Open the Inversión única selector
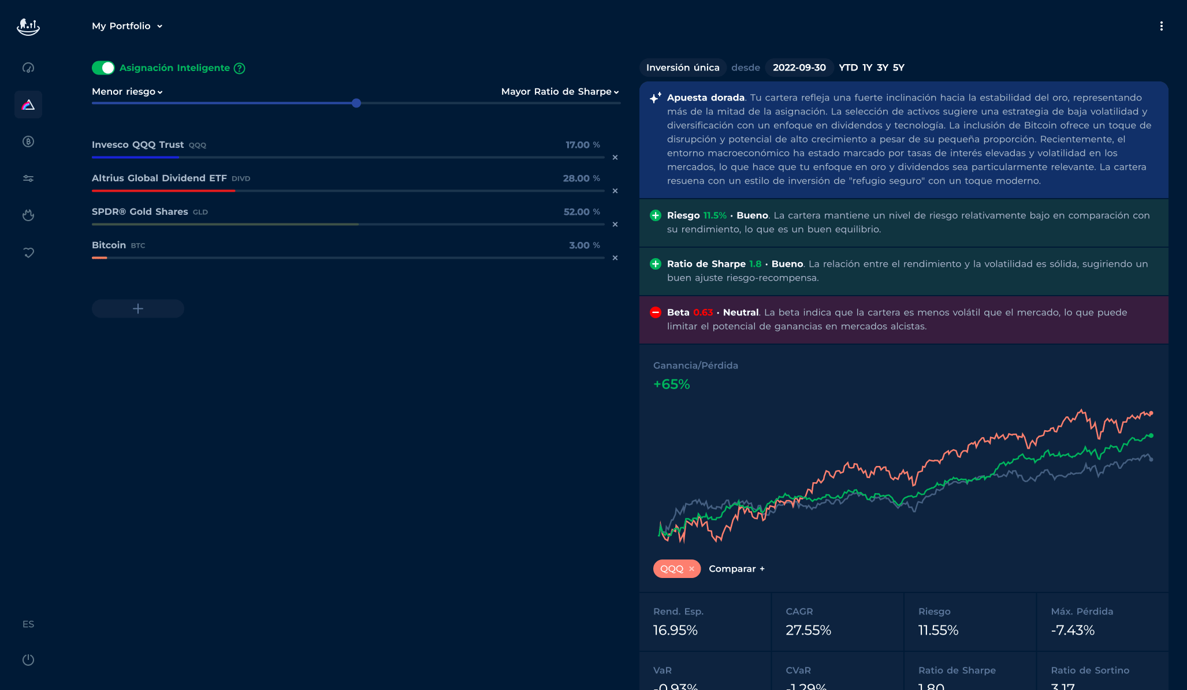Image resolution: width=1187 pixels, height=690 pixels. click(x=683, y=68)
